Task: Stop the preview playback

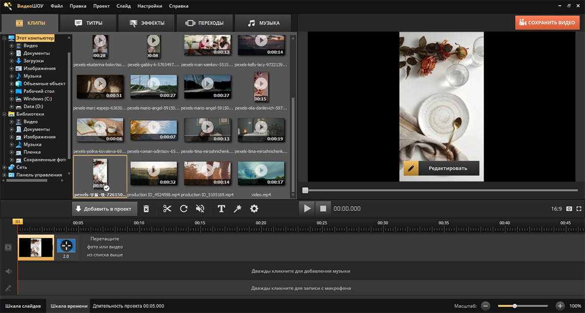Action: click(323, 208)
